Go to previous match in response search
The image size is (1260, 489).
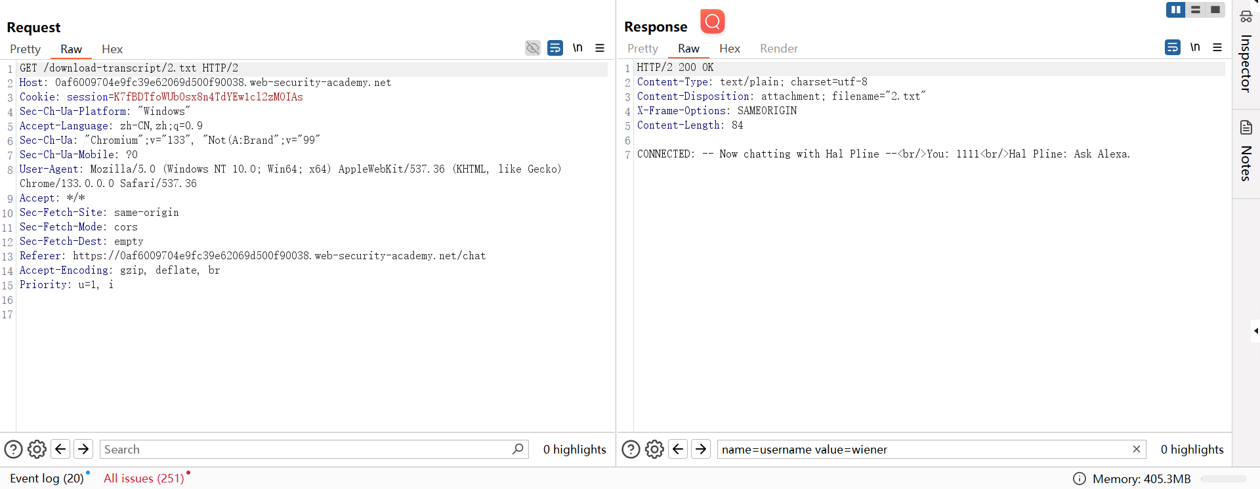678,449
